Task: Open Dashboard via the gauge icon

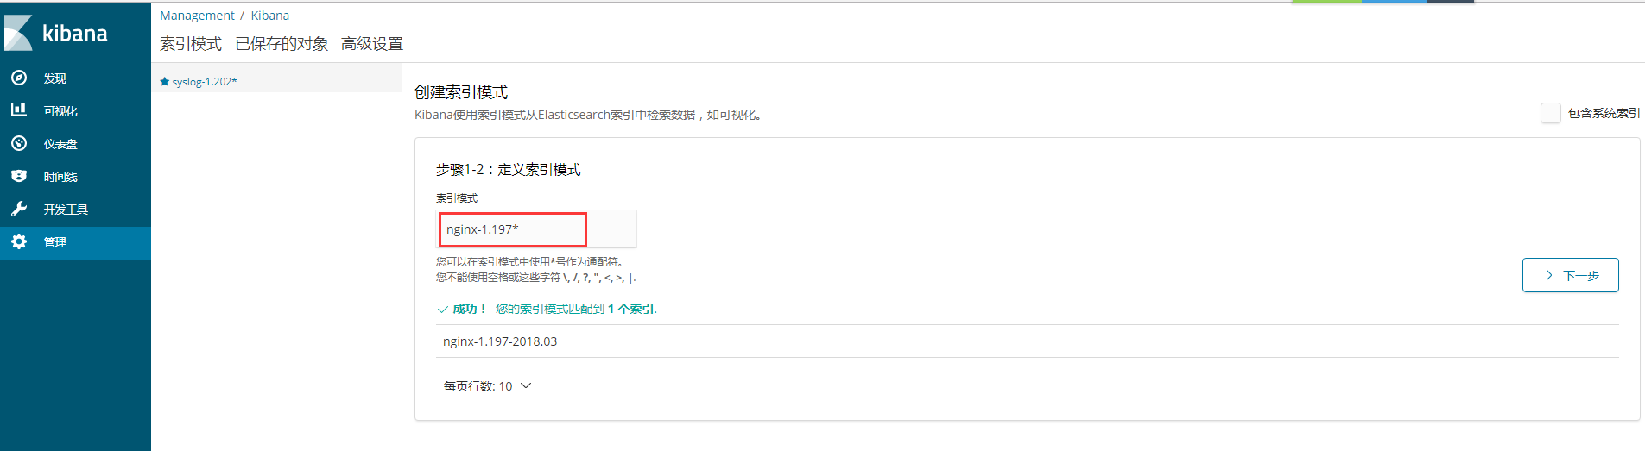Action: pos(19,143)
